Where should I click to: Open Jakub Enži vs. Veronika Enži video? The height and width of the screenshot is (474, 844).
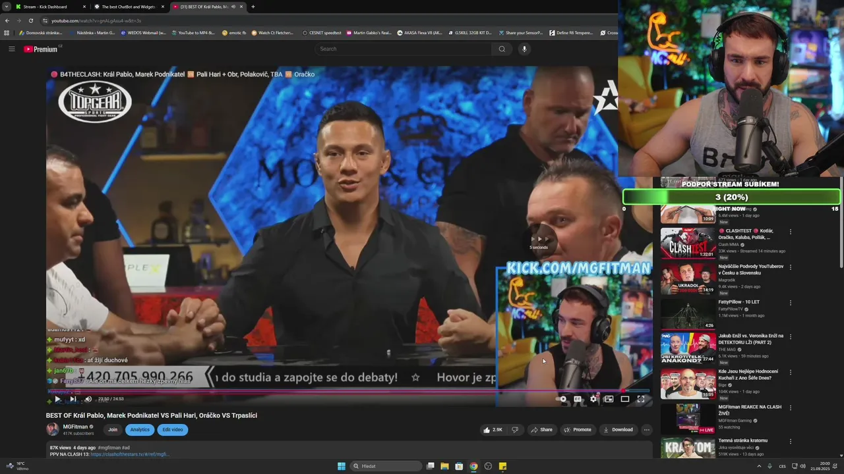coord(751,338)
